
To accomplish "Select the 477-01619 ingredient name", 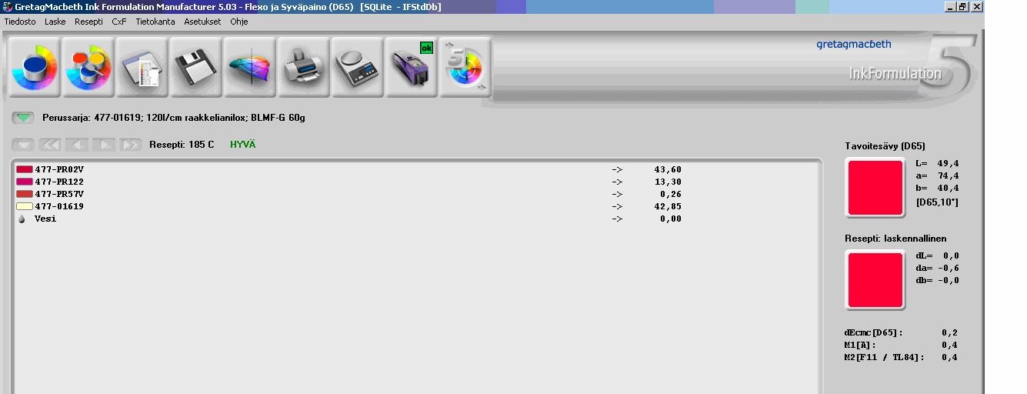I will (59, 206).
